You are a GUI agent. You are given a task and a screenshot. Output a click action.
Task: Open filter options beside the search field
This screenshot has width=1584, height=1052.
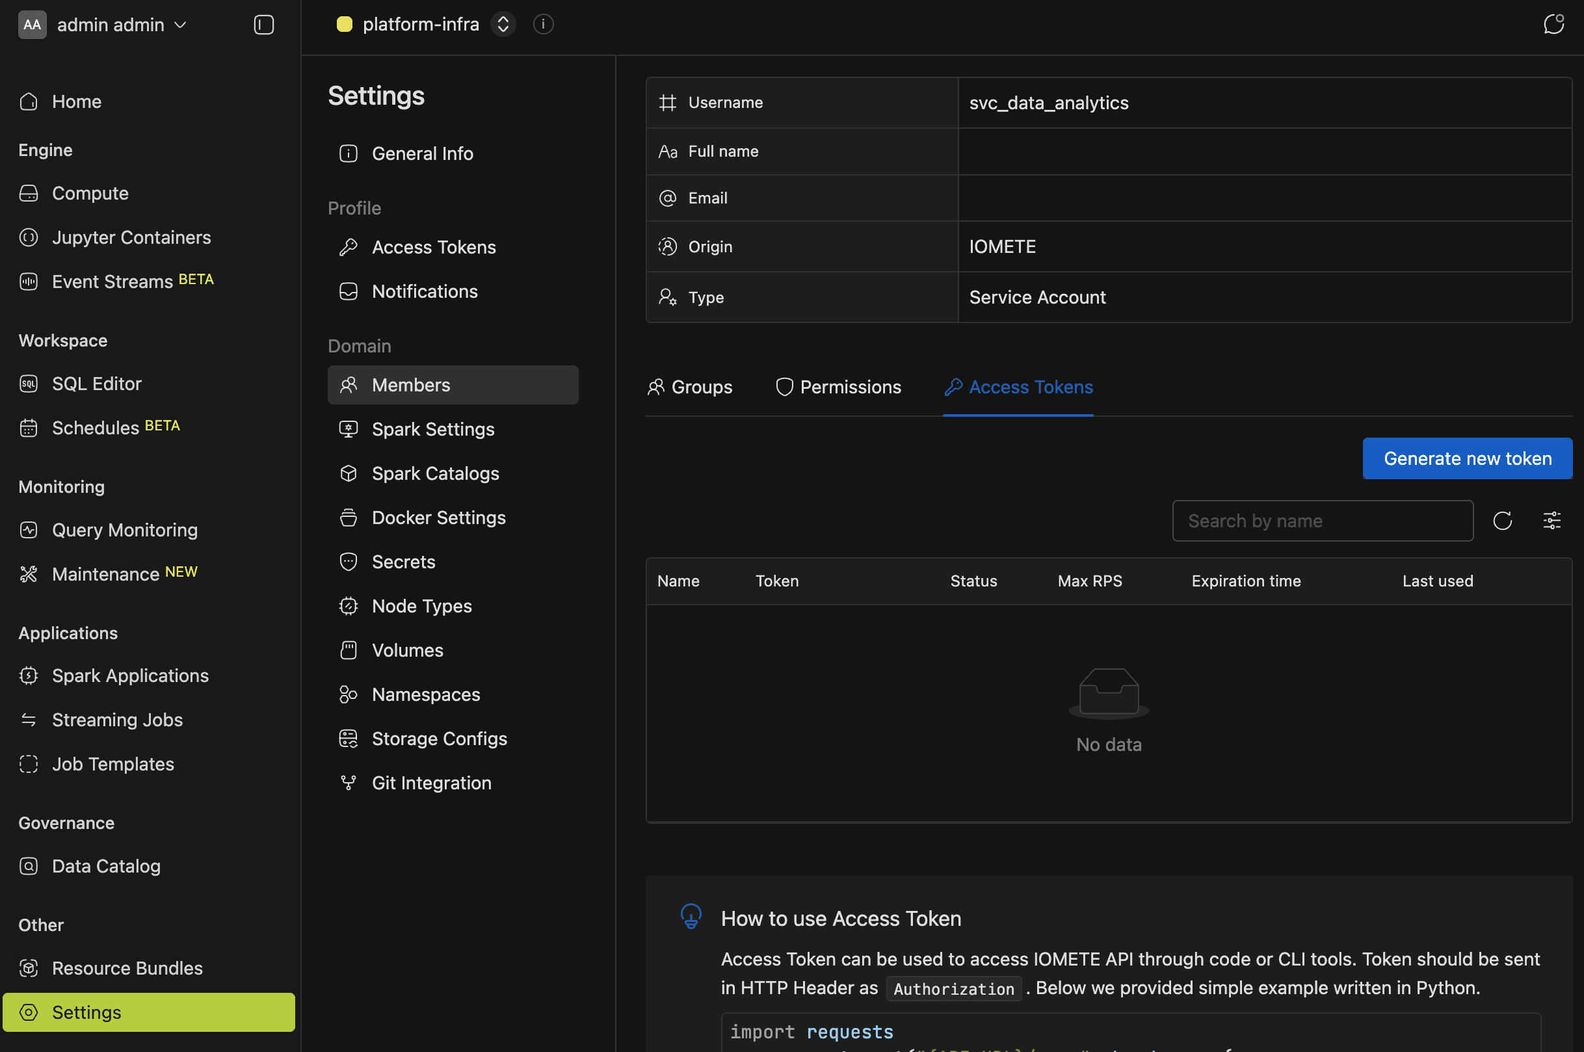click(1553, 520)
